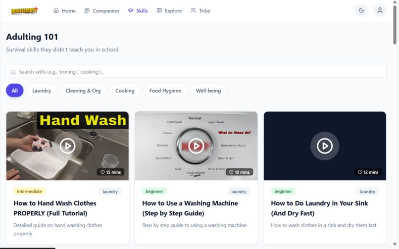399x249 pixels.
Task: Open the washing machine dial thumbnail
Action: [196, 146]
